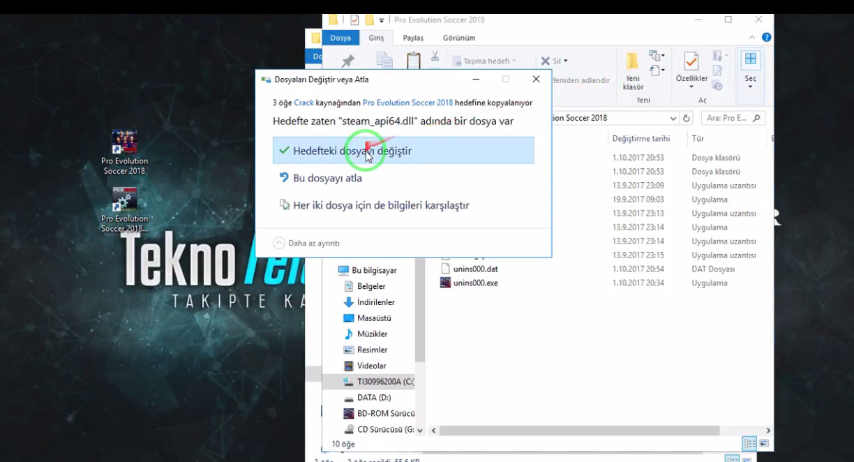Open the new item dropdown icon
The width and height of the screenshot is (854, 462).
657,56
